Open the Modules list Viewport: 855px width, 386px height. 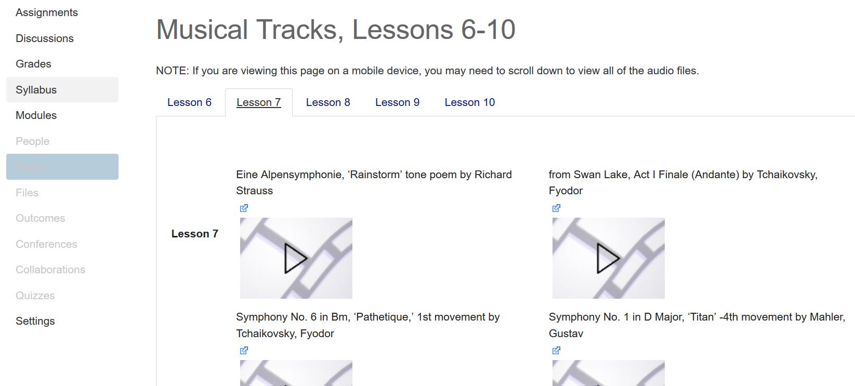click(36, 115)
